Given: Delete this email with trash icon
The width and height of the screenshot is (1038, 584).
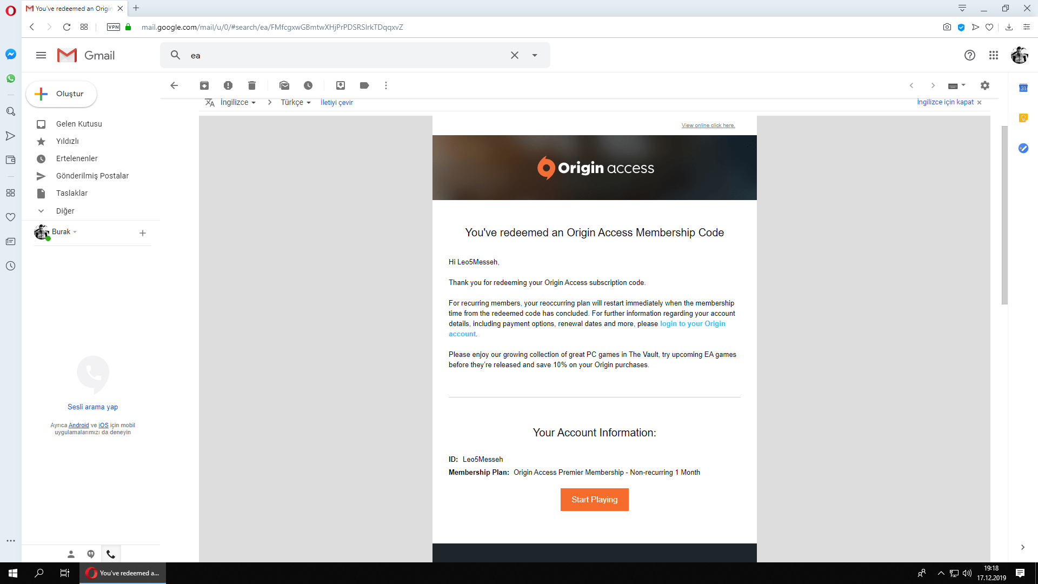Looking at the screenshot, I should tap(252, 85).
